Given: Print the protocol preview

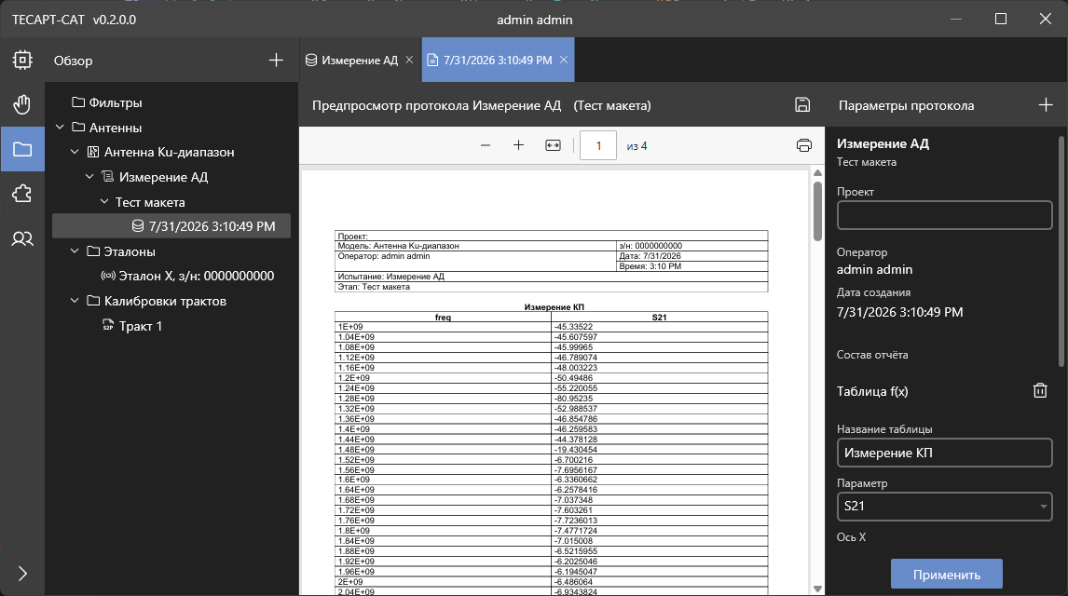Looking at the screenshot, I should tap(804, 145).
